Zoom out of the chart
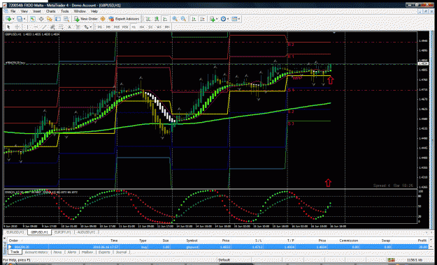 coord(183,19)
